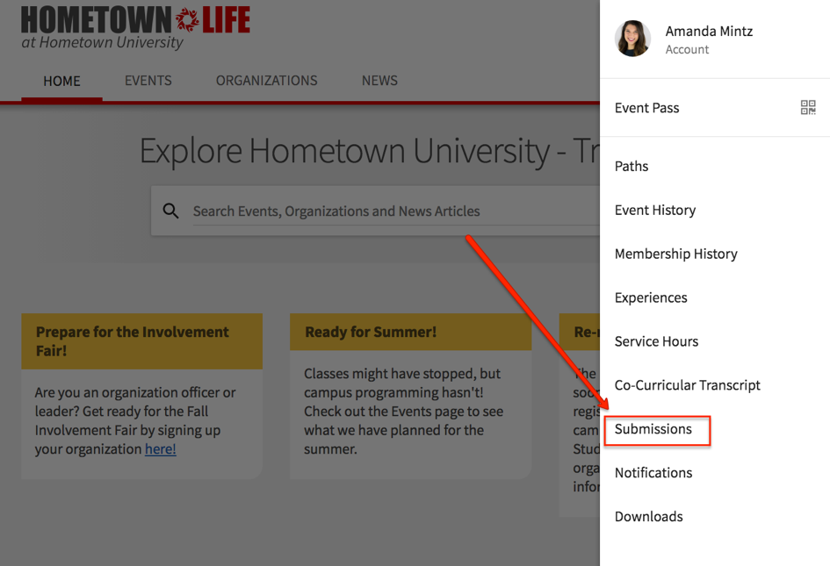Select the Event Pass entry
Image resolution: width=830 pixels, height=566 pixels.
(x=647, y=108)
